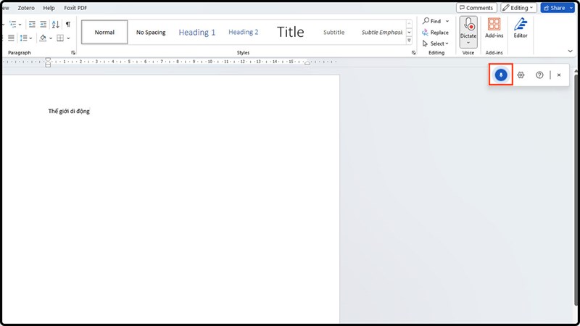The width and height of the screenshot is (580, 326).
Task: Click the Sort A-Z icon
Action: pos(56,24)
